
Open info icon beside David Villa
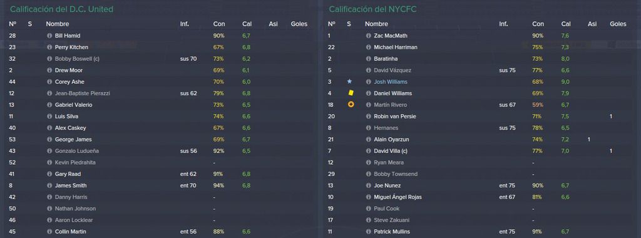pyautogui.click(x=368, y=151)
